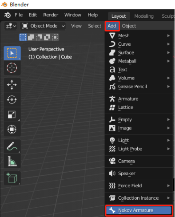Enable the subtract selection mode button
This screenshot has width=175, height=217.
(39, 37)
